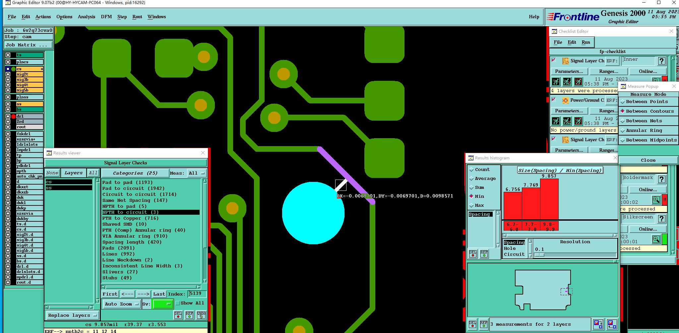Viewport: 679px width, 333px height.
Task: Toggle checkbox for Power/Ground Check
Action: [554, 99]
